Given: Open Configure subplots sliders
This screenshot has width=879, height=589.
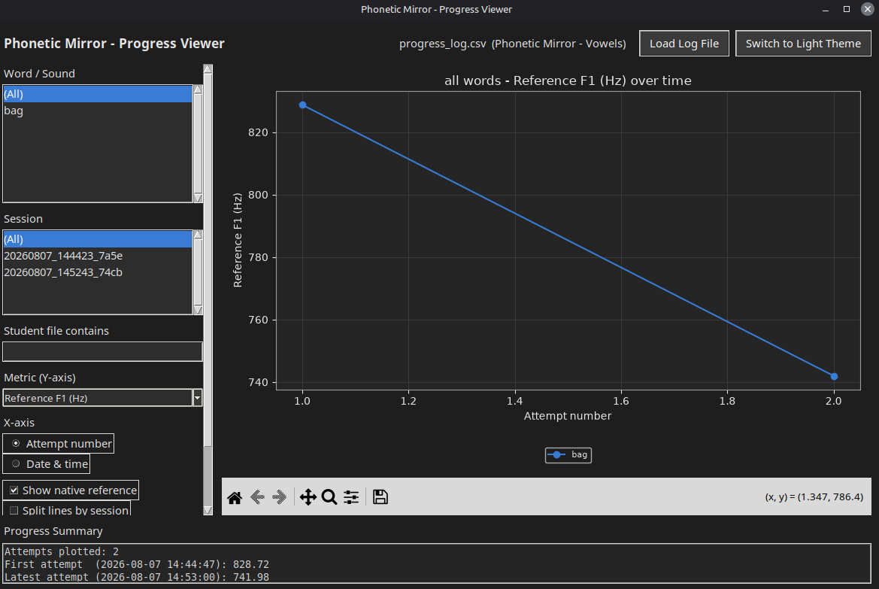Looking at the screenshot, I should pyautogui.click(x=351, y=497).
